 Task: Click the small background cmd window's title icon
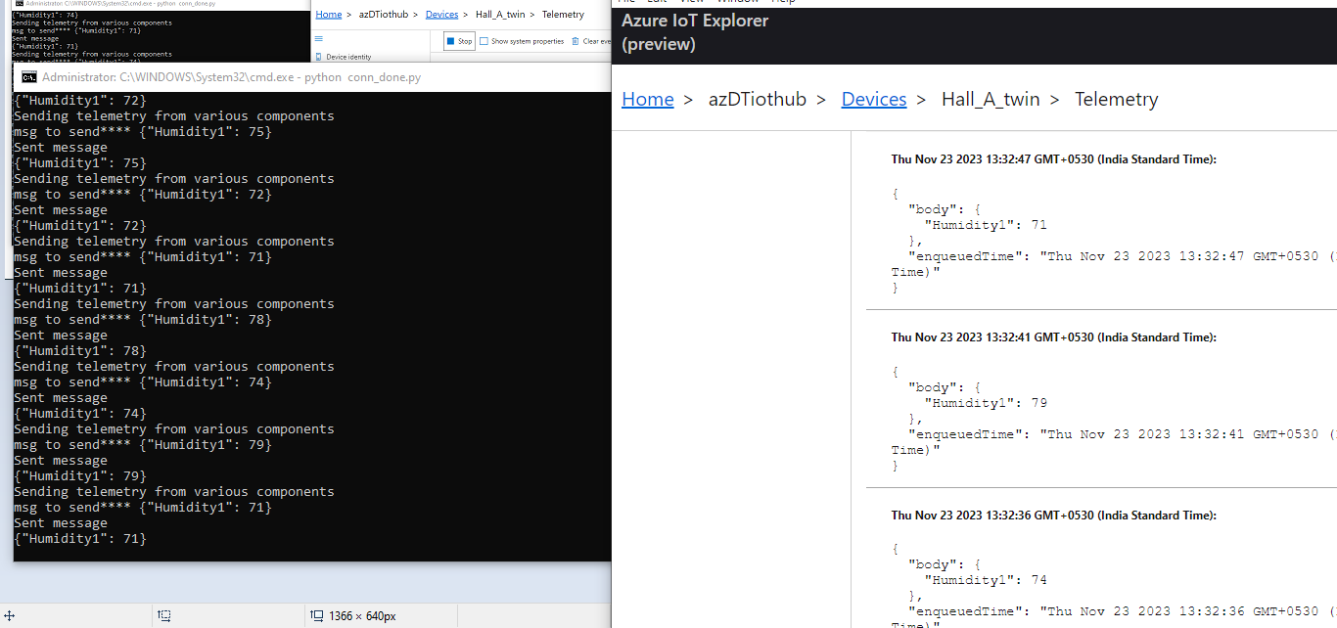tap(20, 4)
